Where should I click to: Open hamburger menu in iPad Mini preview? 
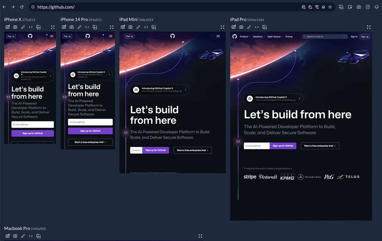(218, 36)
